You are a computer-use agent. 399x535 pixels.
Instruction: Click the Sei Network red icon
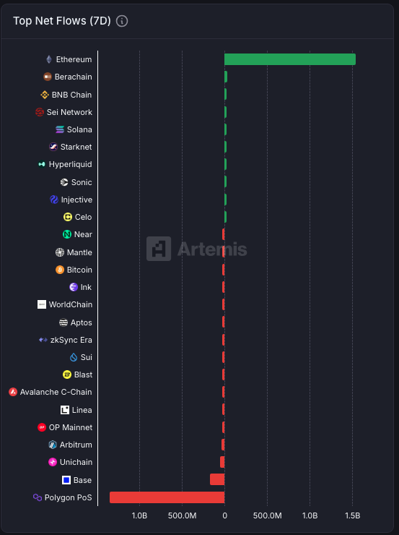40,112
